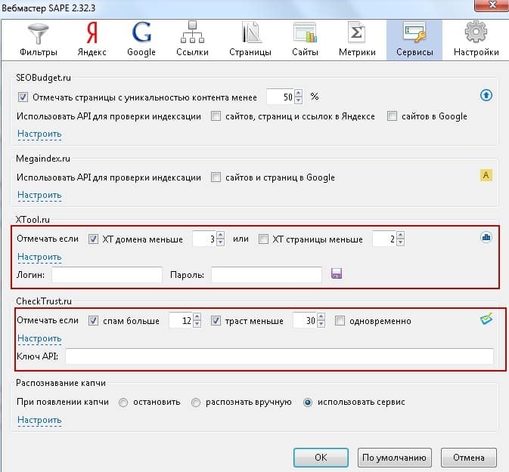Save XTool login with floppy icon
This screenshot has width=509, height=472.
[337, 273]
